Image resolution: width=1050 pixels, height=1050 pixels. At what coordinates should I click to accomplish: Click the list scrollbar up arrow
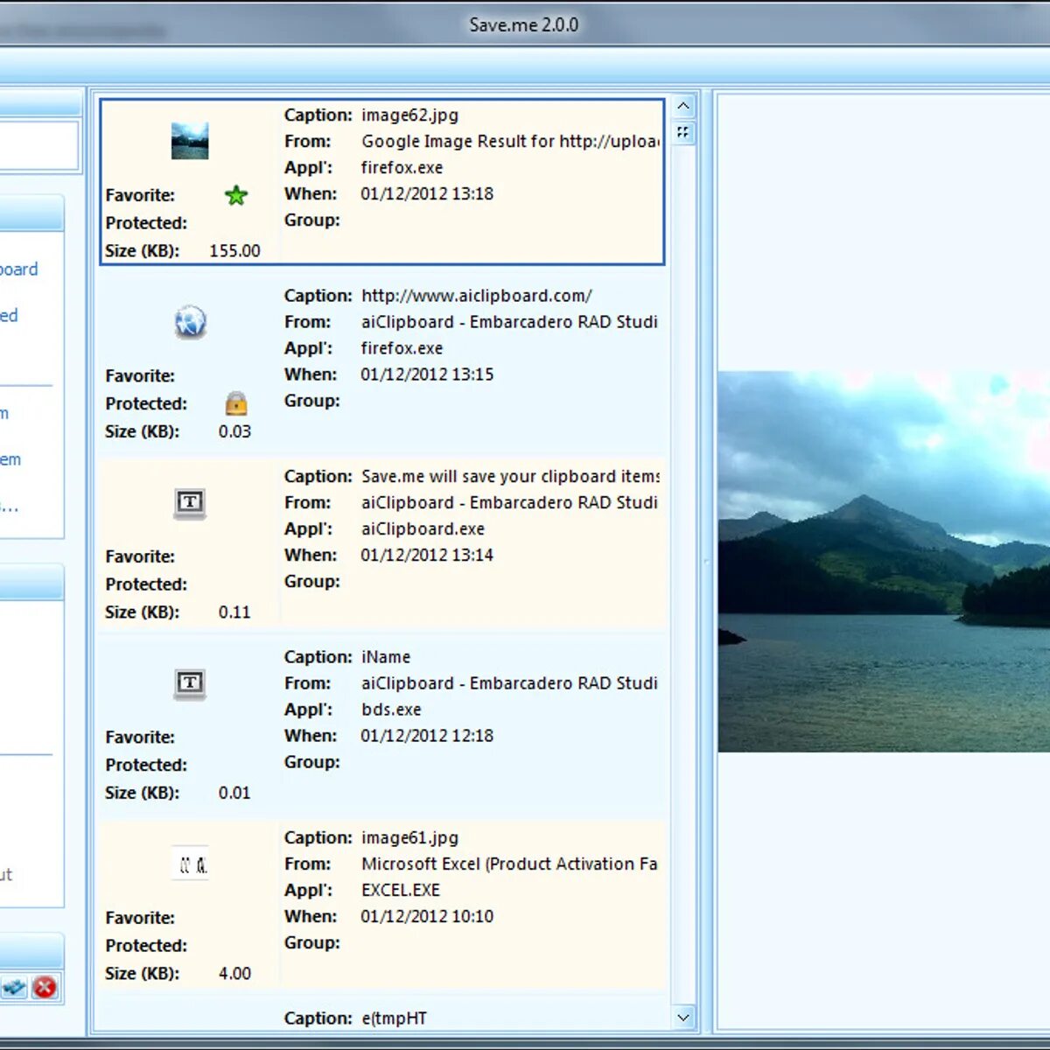tap(683, 106)
